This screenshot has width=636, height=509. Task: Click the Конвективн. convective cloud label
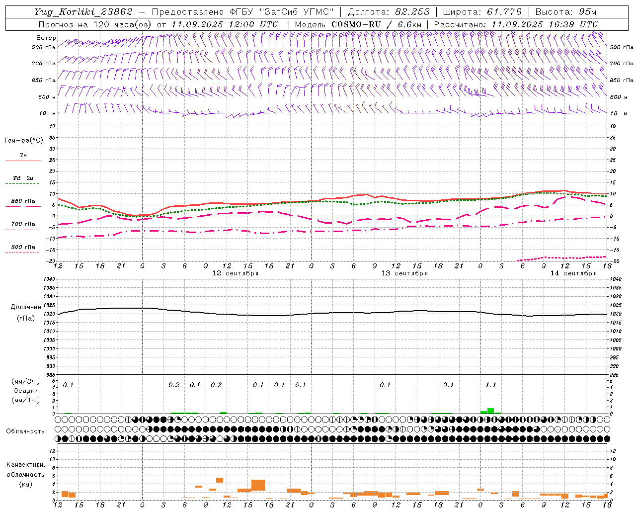click(25, 465)
